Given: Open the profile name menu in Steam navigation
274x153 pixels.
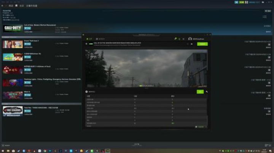Looking at the screenshot, I should click(x=32, y=6).
